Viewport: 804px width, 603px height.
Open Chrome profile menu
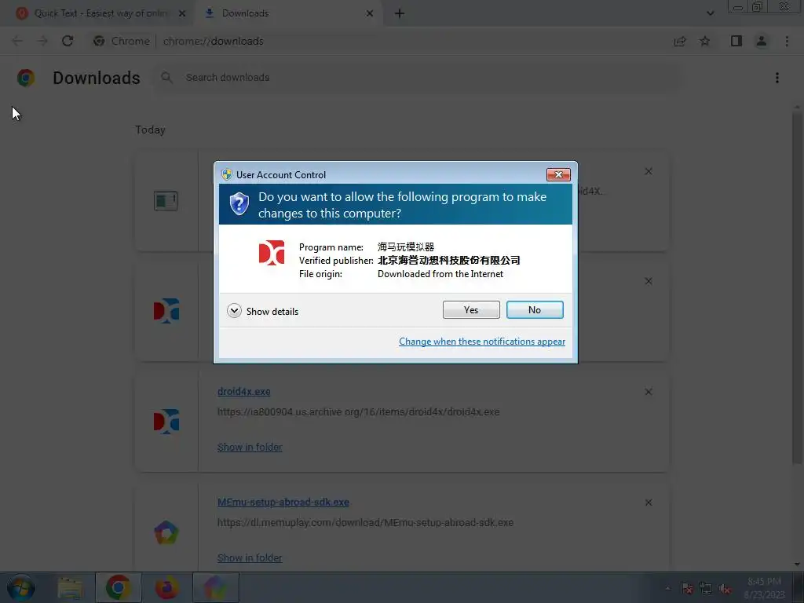tap(762, 41)
